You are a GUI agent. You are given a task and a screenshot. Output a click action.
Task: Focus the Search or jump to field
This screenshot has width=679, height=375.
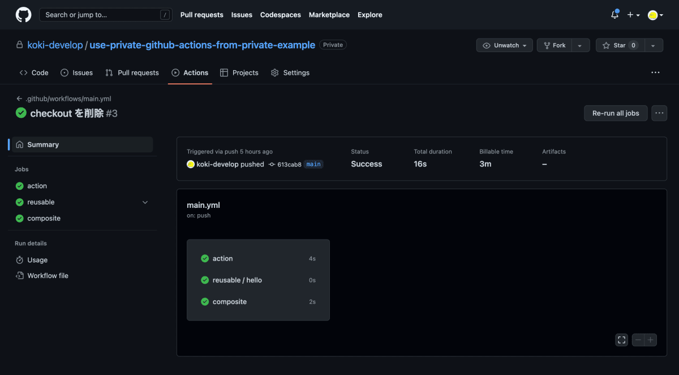[x=106, y=15]
